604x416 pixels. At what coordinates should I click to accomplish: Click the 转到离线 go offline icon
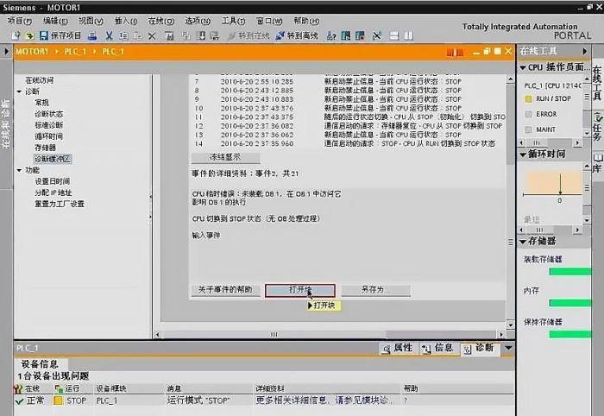[280, 36]
